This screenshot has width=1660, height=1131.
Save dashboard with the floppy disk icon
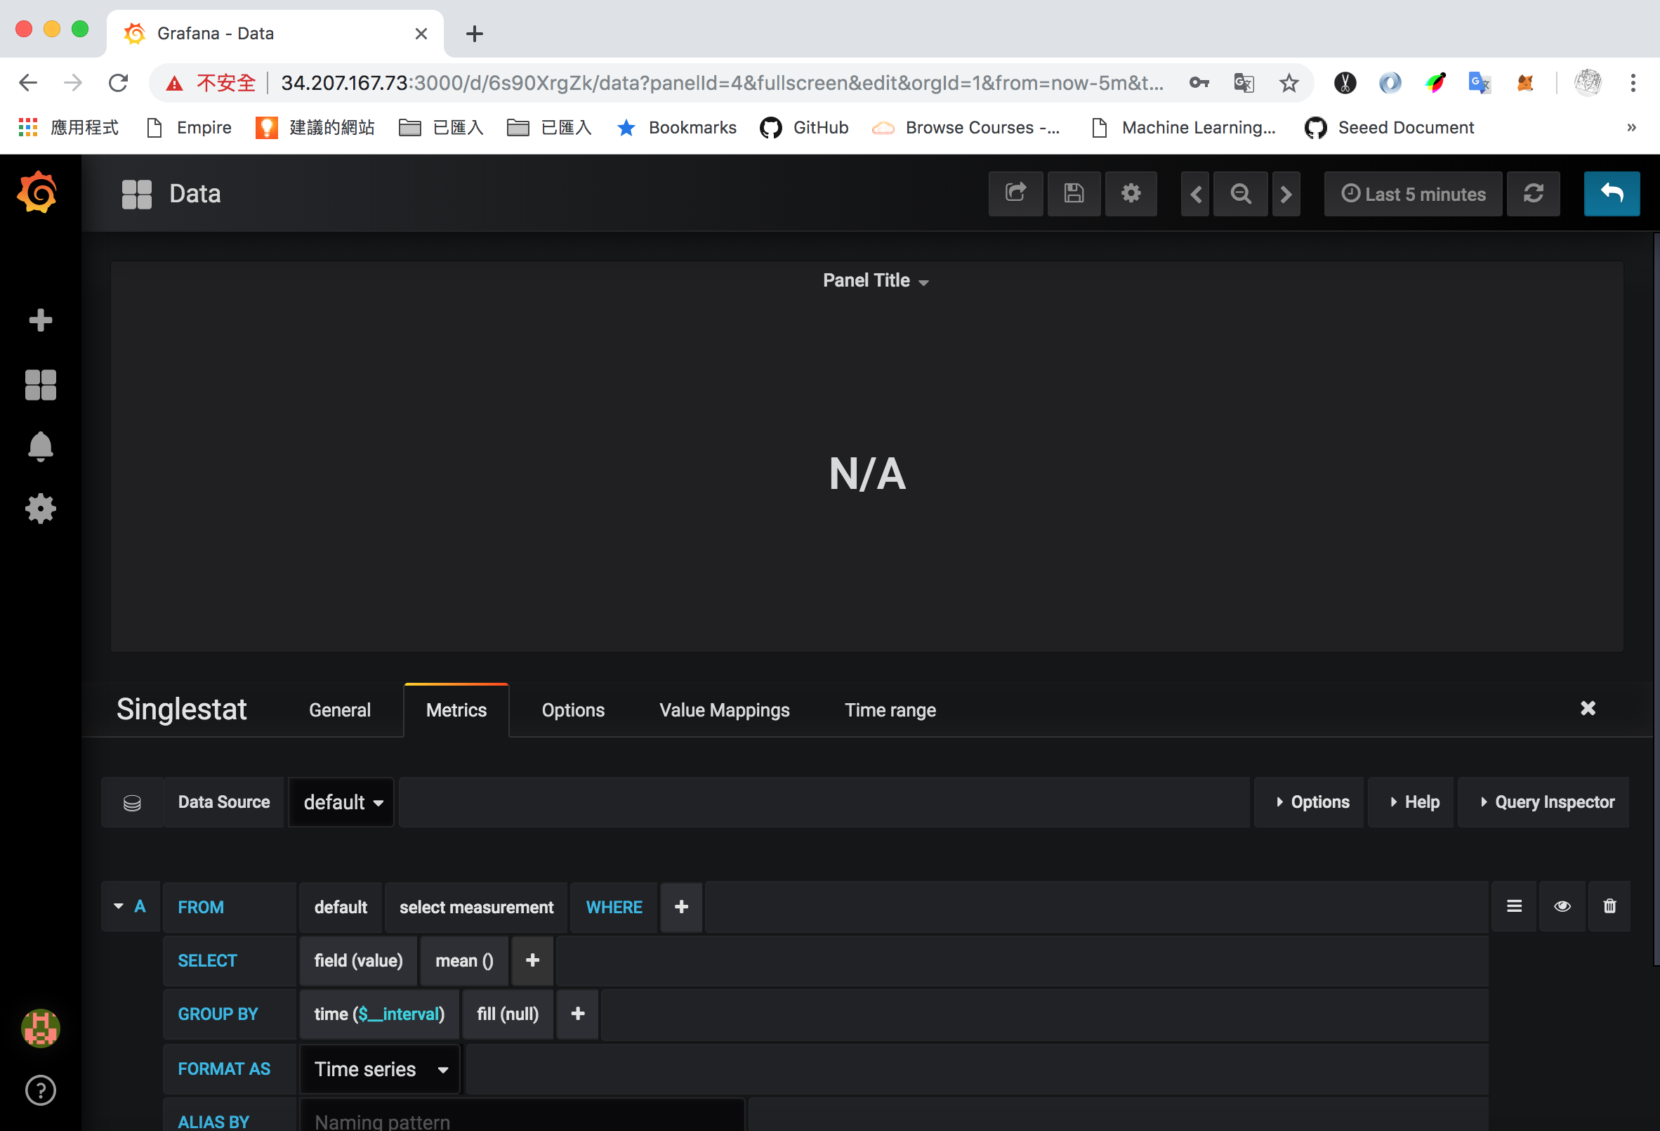click(1074, 194)
